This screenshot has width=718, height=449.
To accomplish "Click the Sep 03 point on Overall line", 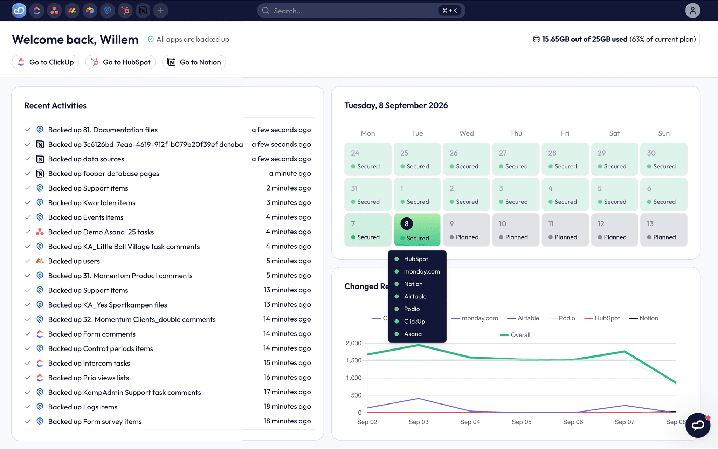I will coord(419,345).
